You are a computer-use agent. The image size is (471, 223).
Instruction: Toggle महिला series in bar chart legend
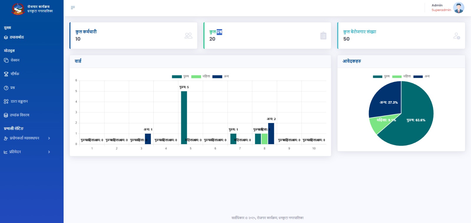(201, 76)
